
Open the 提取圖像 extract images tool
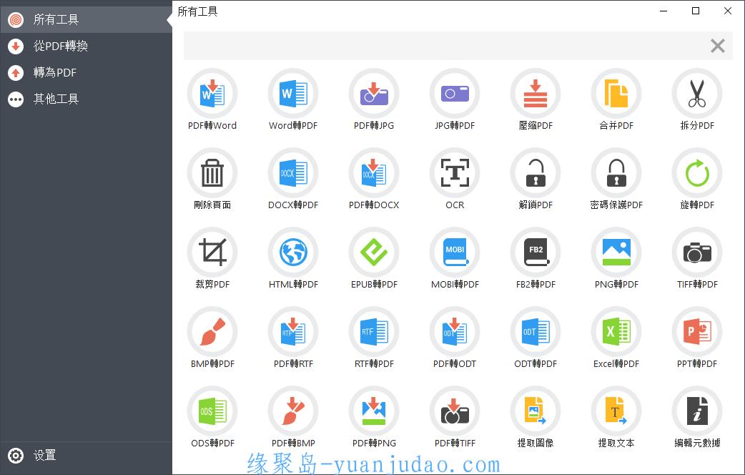click(x=536, y=411)
